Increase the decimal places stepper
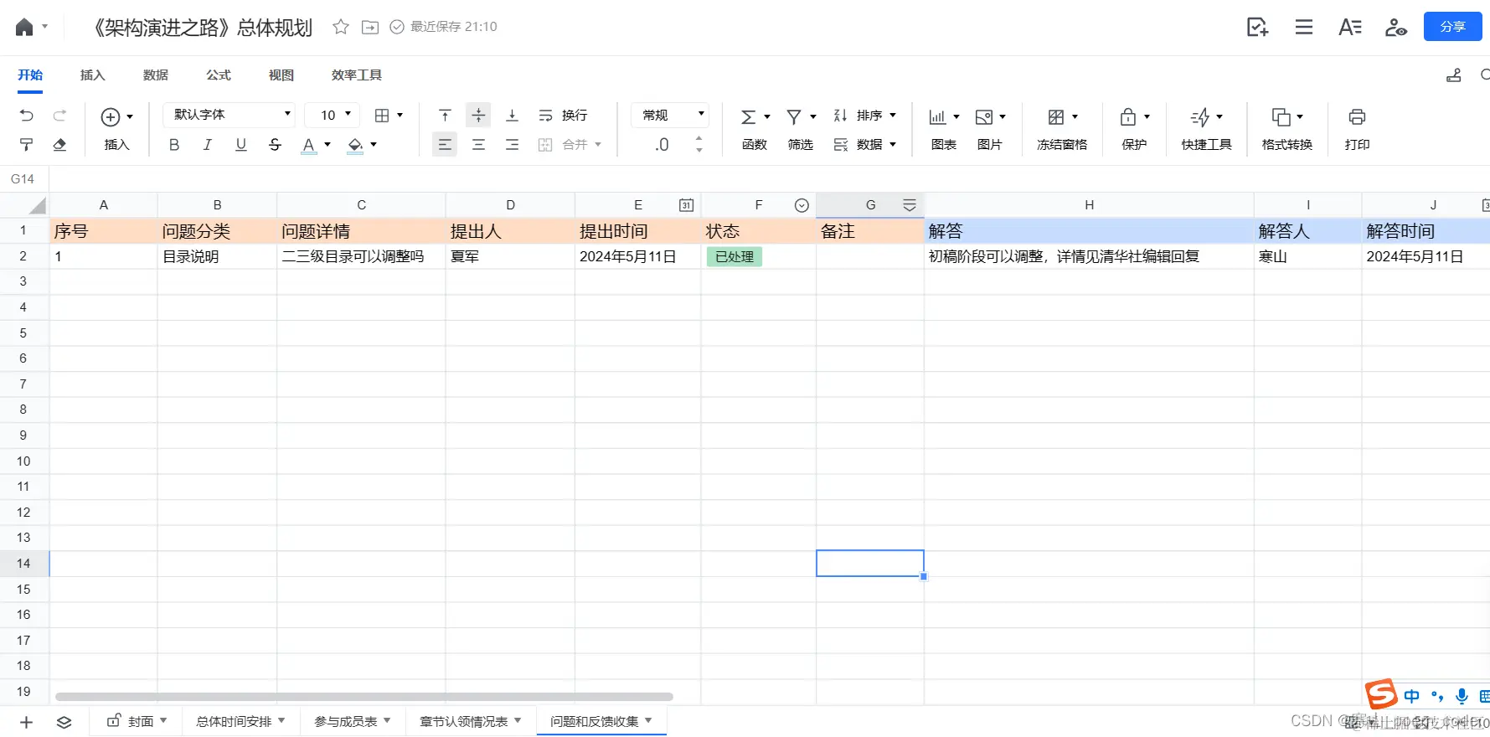 (x=699, y=138)
